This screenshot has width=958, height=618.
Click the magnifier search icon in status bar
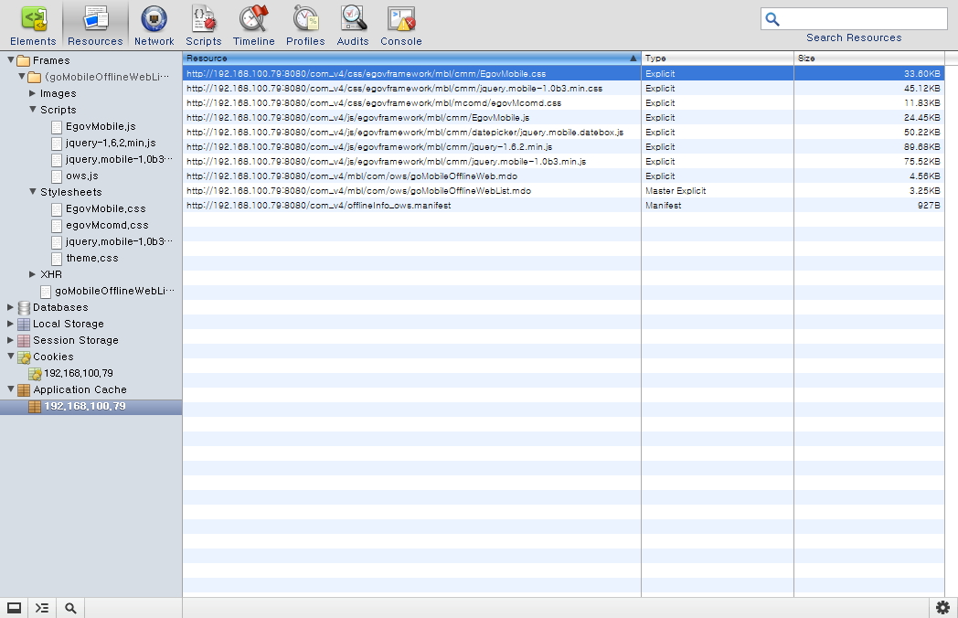[x=70, y=608]
